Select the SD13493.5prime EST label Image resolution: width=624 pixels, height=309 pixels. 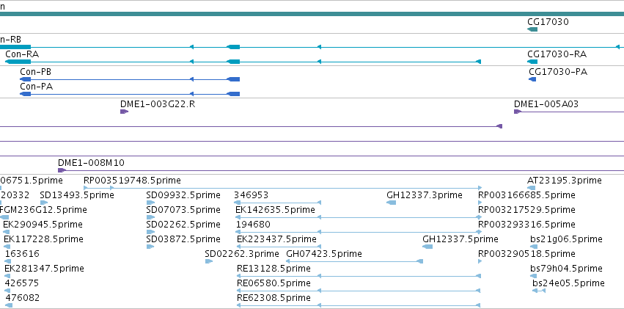click(x=77, y=195)
